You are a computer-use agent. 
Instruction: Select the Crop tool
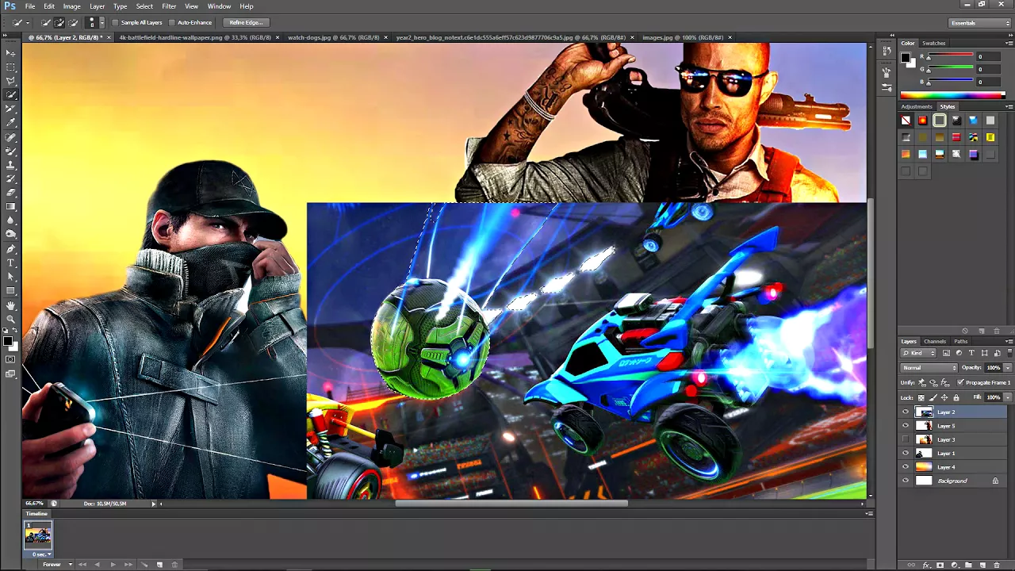click(11, 109)
